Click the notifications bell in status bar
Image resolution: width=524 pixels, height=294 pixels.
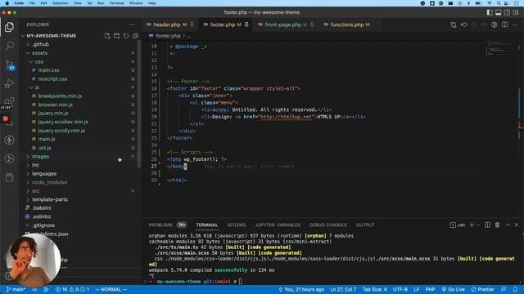(515, 289)
